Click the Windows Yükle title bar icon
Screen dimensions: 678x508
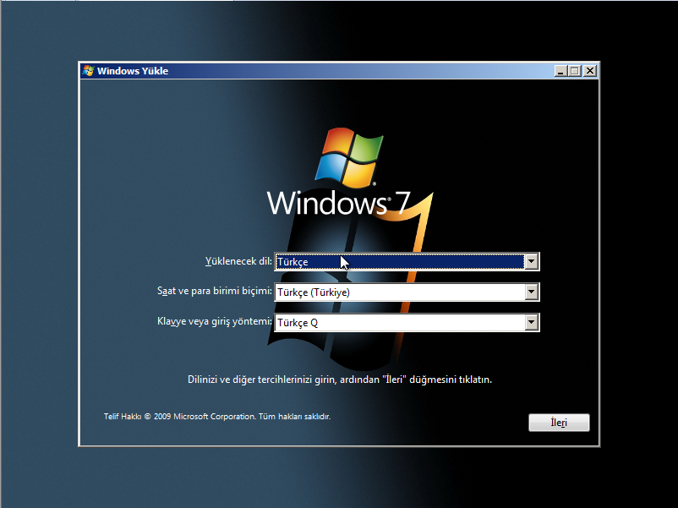(88, 71)
